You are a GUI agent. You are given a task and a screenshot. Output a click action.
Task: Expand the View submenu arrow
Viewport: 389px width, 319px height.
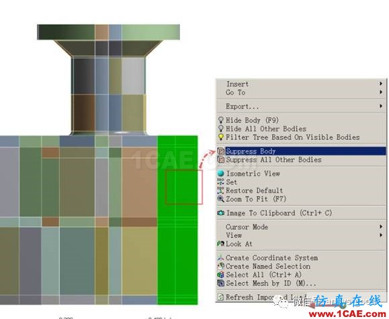(x=381, y=235)
